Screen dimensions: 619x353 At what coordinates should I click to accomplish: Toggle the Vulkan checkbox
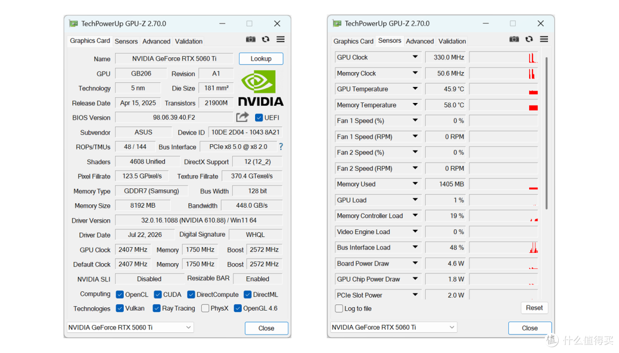pos(120,308)
